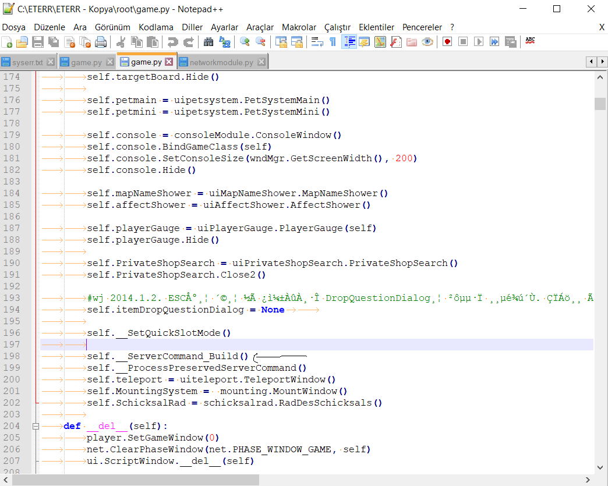Open the Çalıştır menu
Image resolution: width=608 pixels, height=486 pixels.
click(337, 27)
